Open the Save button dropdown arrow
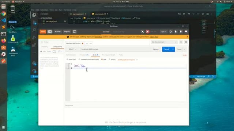This screenshot has height=131, width=234. [184, 49]
